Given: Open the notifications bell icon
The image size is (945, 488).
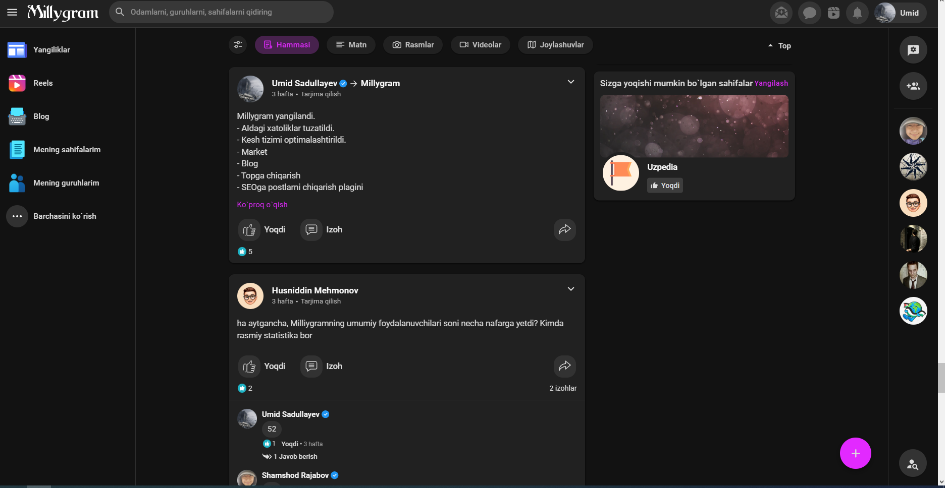Looking at the screenshot, I should (x=857, y=13).
